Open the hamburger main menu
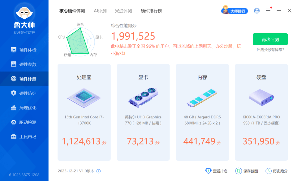This screenshot has height=181, width=297. pos(268,11)
